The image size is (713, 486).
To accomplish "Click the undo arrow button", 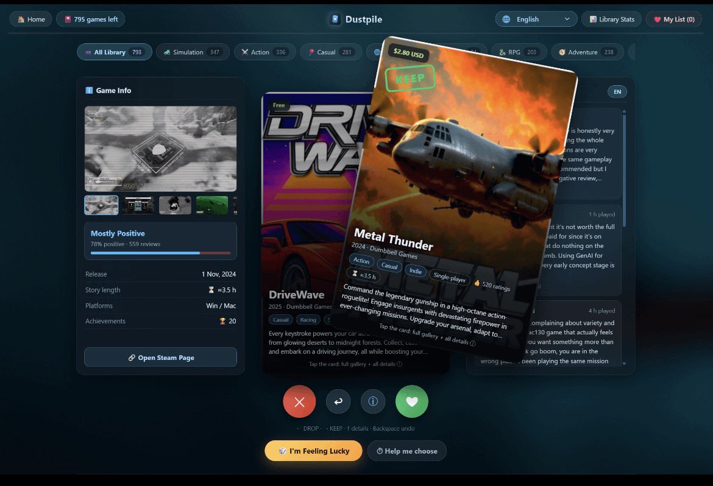I will [338, 401].
